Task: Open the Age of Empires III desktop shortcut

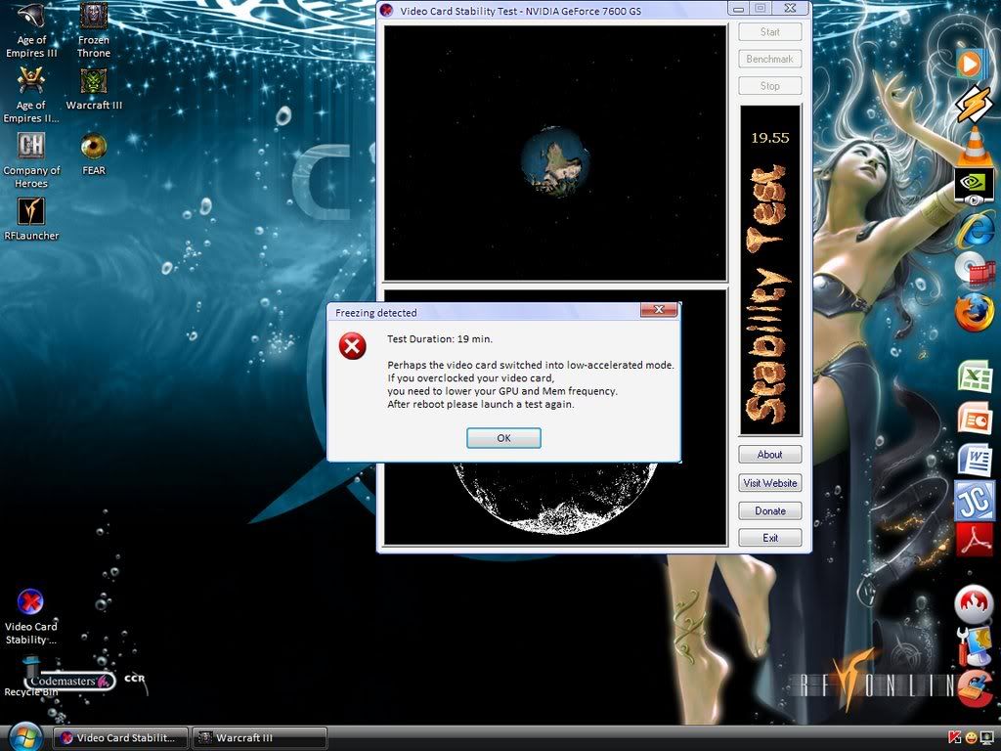Action: pyautogui.click(x=31, y=30)
